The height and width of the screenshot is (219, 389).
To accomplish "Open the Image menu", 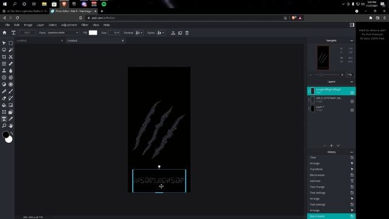I will coord(28,25).
